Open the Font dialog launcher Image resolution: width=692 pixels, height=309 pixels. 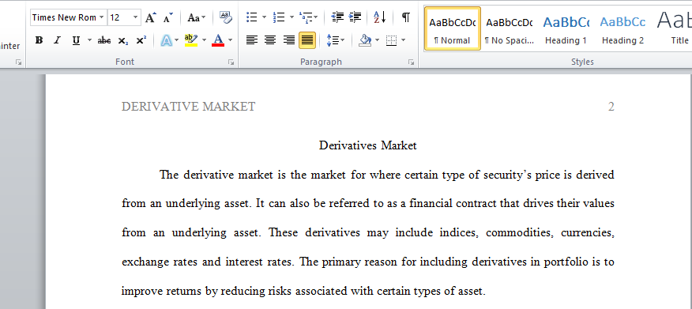(231, 62)
